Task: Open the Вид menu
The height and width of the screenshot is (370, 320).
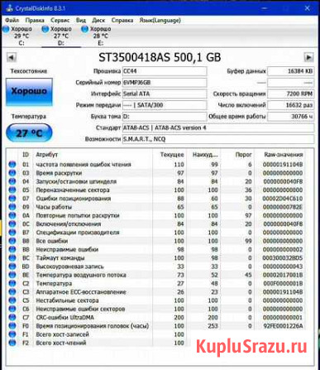Action: [x=81, y=20]
